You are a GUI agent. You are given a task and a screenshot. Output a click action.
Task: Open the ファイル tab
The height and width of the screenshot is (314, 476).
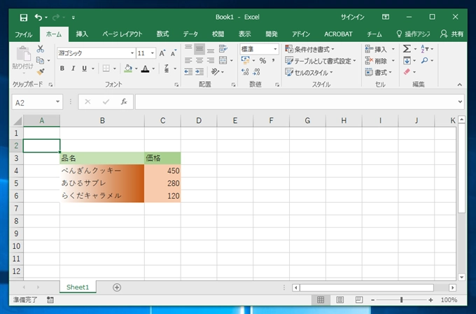pos(24,34)
